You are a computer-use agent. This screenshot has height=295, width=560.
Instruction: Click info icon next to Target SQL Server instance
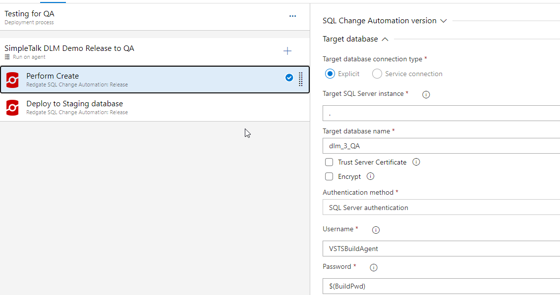tap(426, 94)
